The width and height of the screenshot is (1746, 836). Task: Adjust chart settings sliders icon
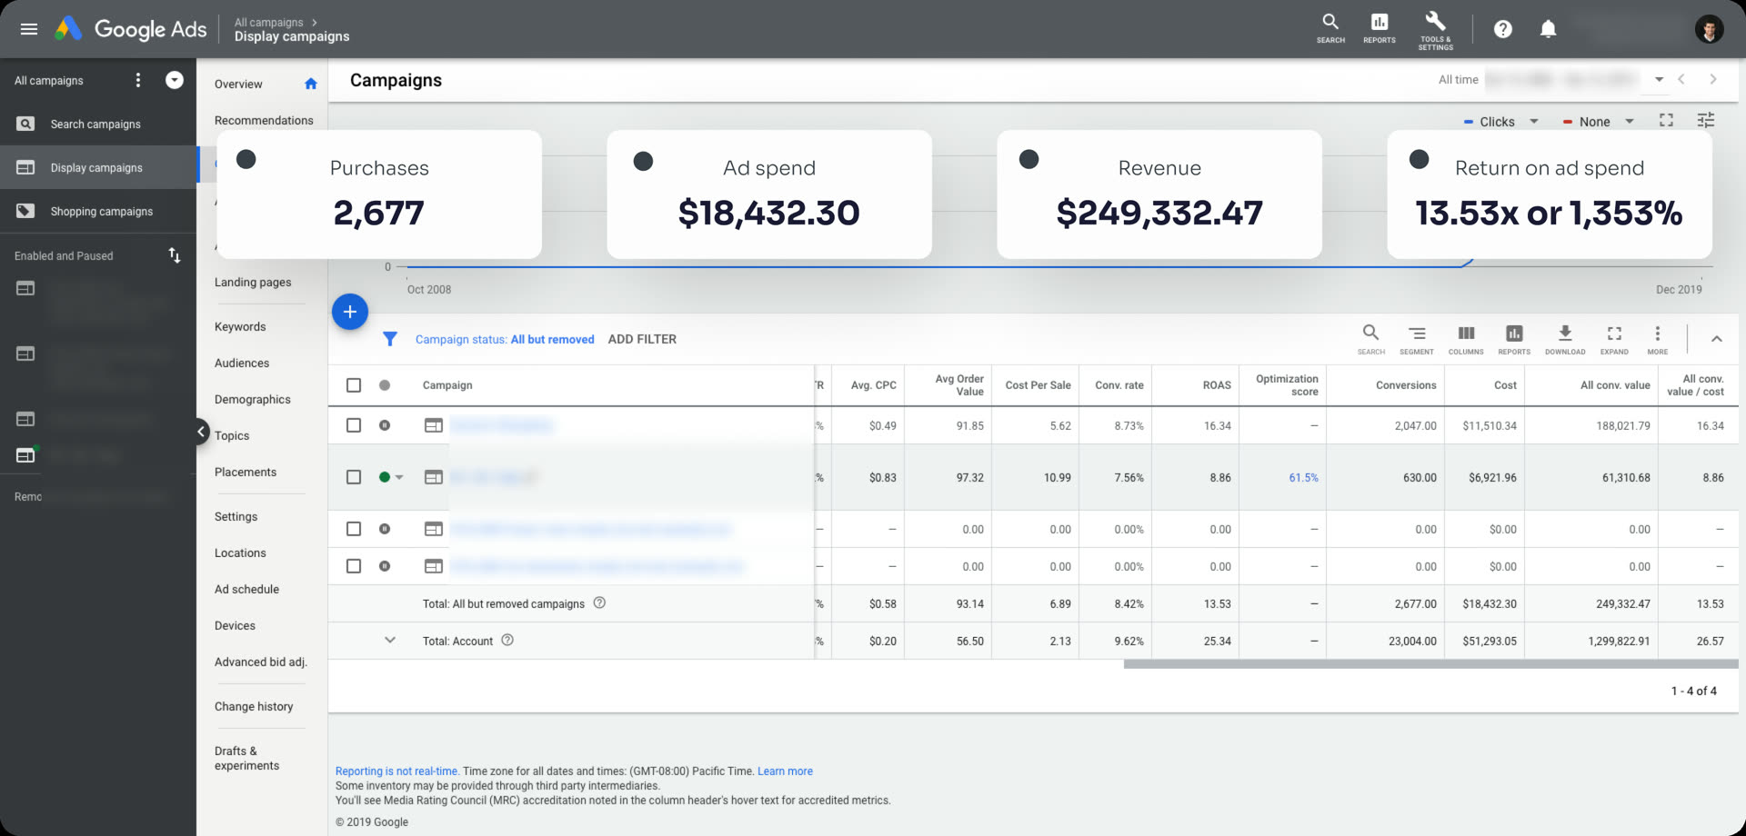click(x=1706, y=120)
